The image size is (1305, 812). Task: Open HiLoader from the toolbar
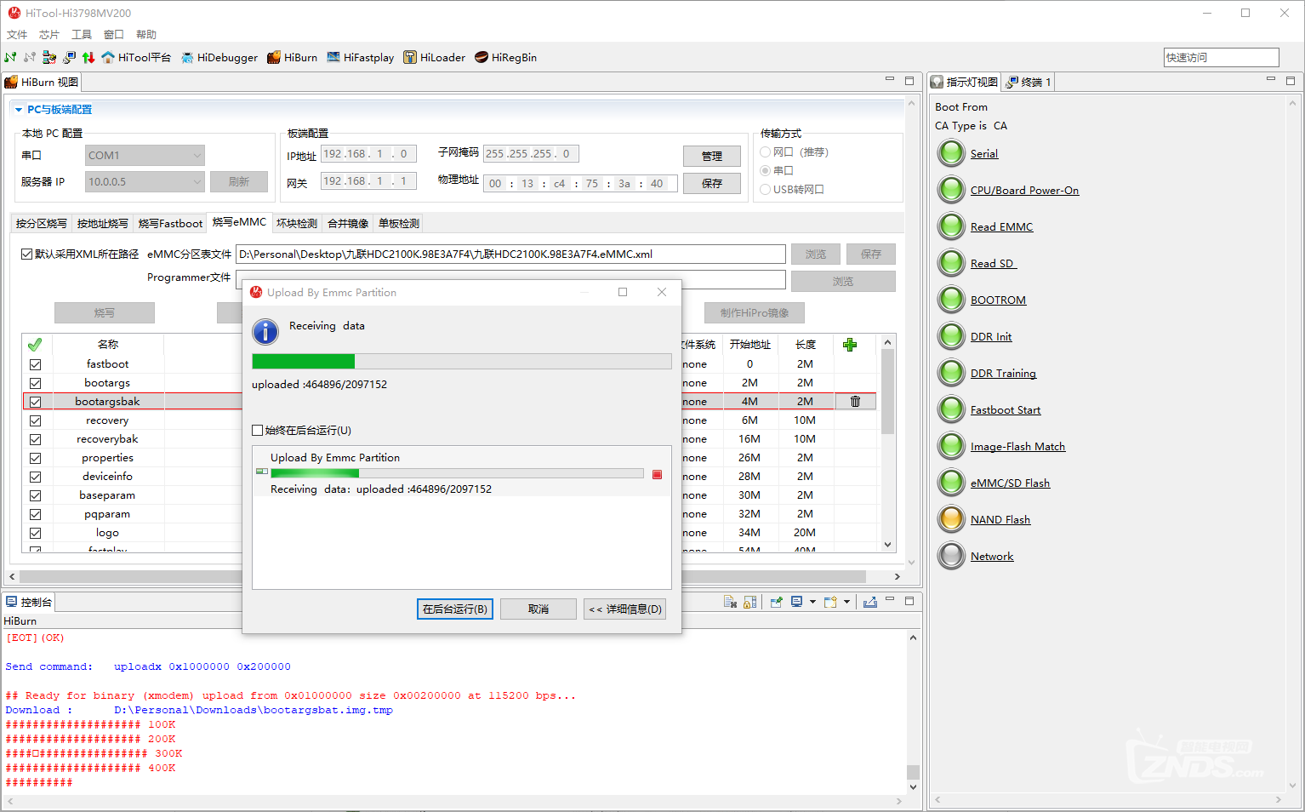pyautogui.click(x=434, y=58)
